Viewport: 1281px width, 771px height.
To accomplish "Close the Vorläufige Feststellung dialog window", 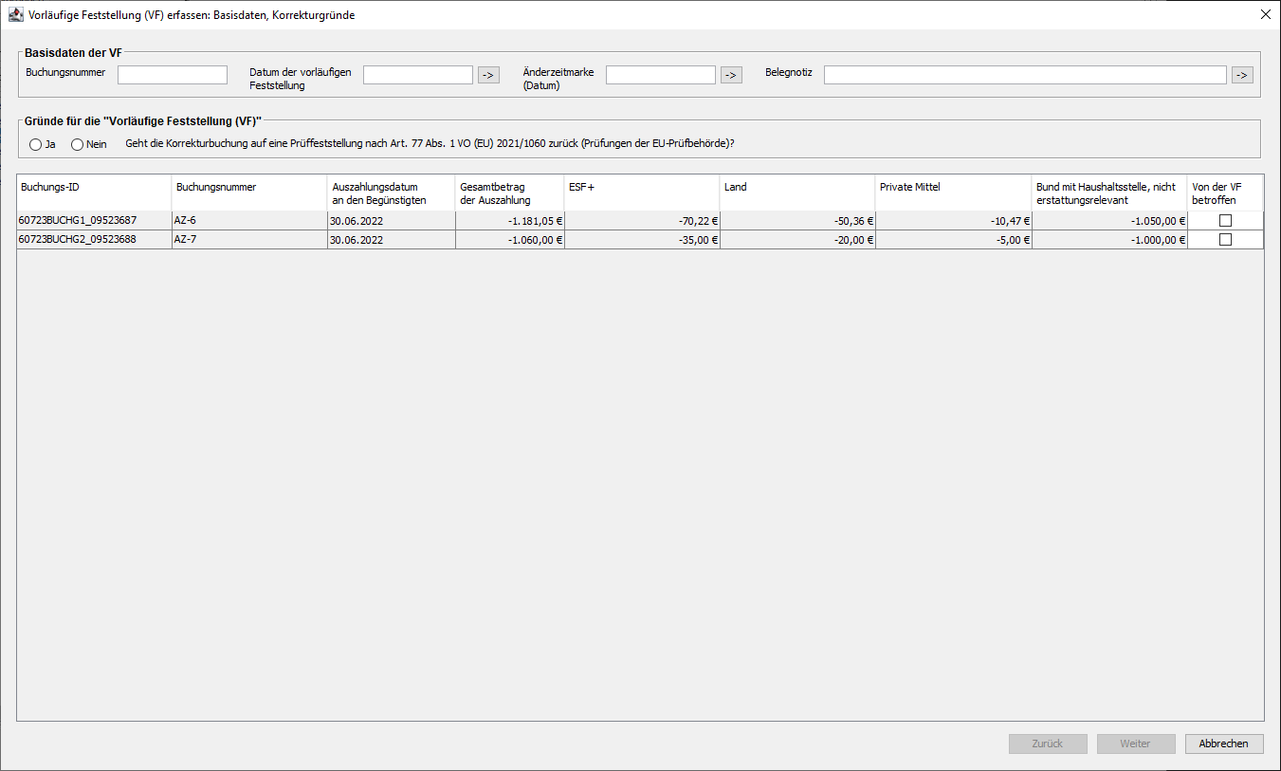I will pos(1265,15).
